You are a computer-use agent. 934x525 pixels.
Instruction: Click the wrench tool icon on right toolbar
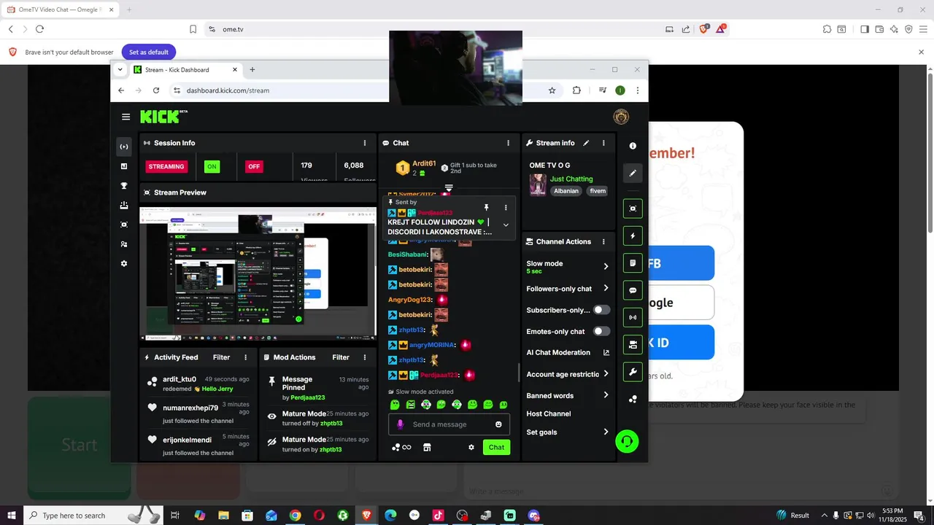[633, 372]
